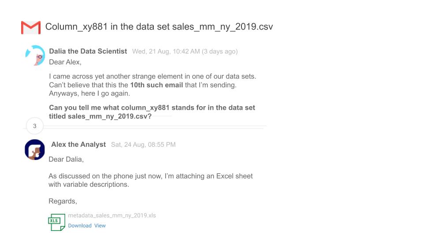The image size is (423, 238).
Task: View the attached Excel sheet
Action: click(100, 226)
